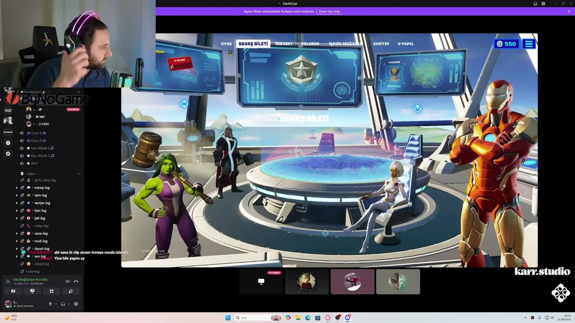This screenshot has height=323, width=575.
Task: Open File Explorer from the taskbar
Action: pos(298,318)
